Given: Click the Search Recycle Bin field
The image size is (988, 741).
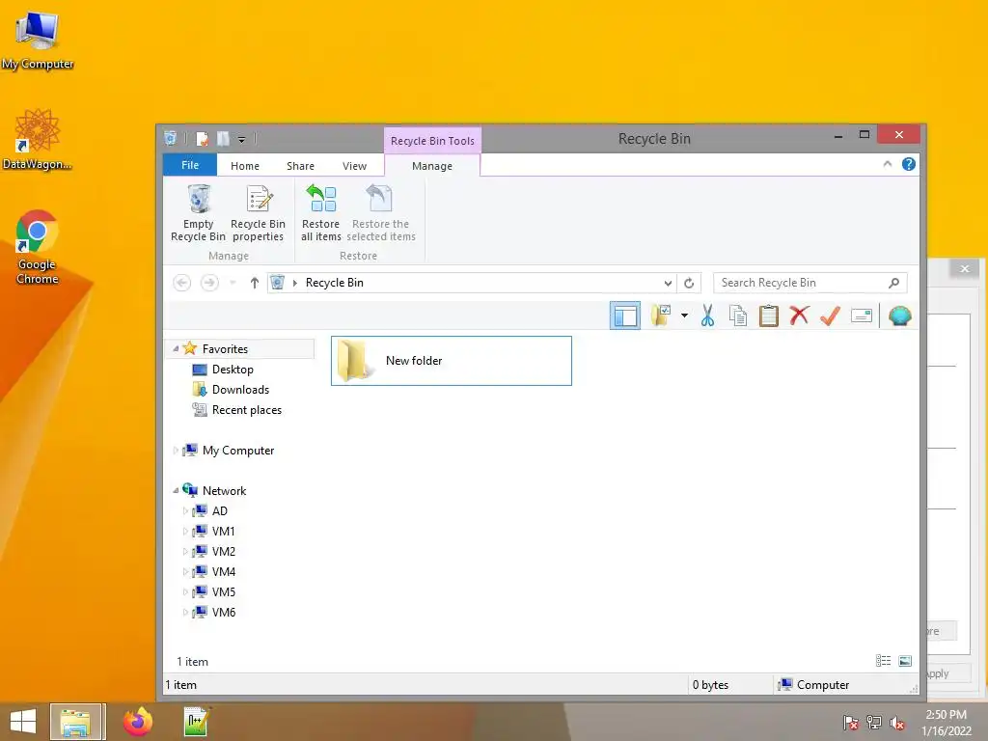Looking at the screenshot, I should [810, 283].
